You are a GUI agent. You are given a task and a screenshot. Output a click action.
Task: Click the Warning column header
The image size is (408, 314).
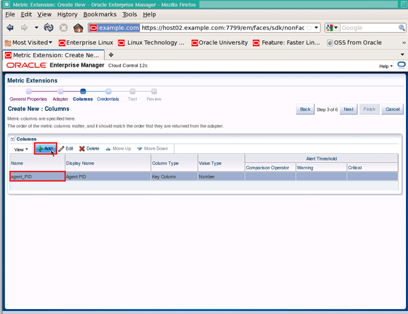coord(321,168)
